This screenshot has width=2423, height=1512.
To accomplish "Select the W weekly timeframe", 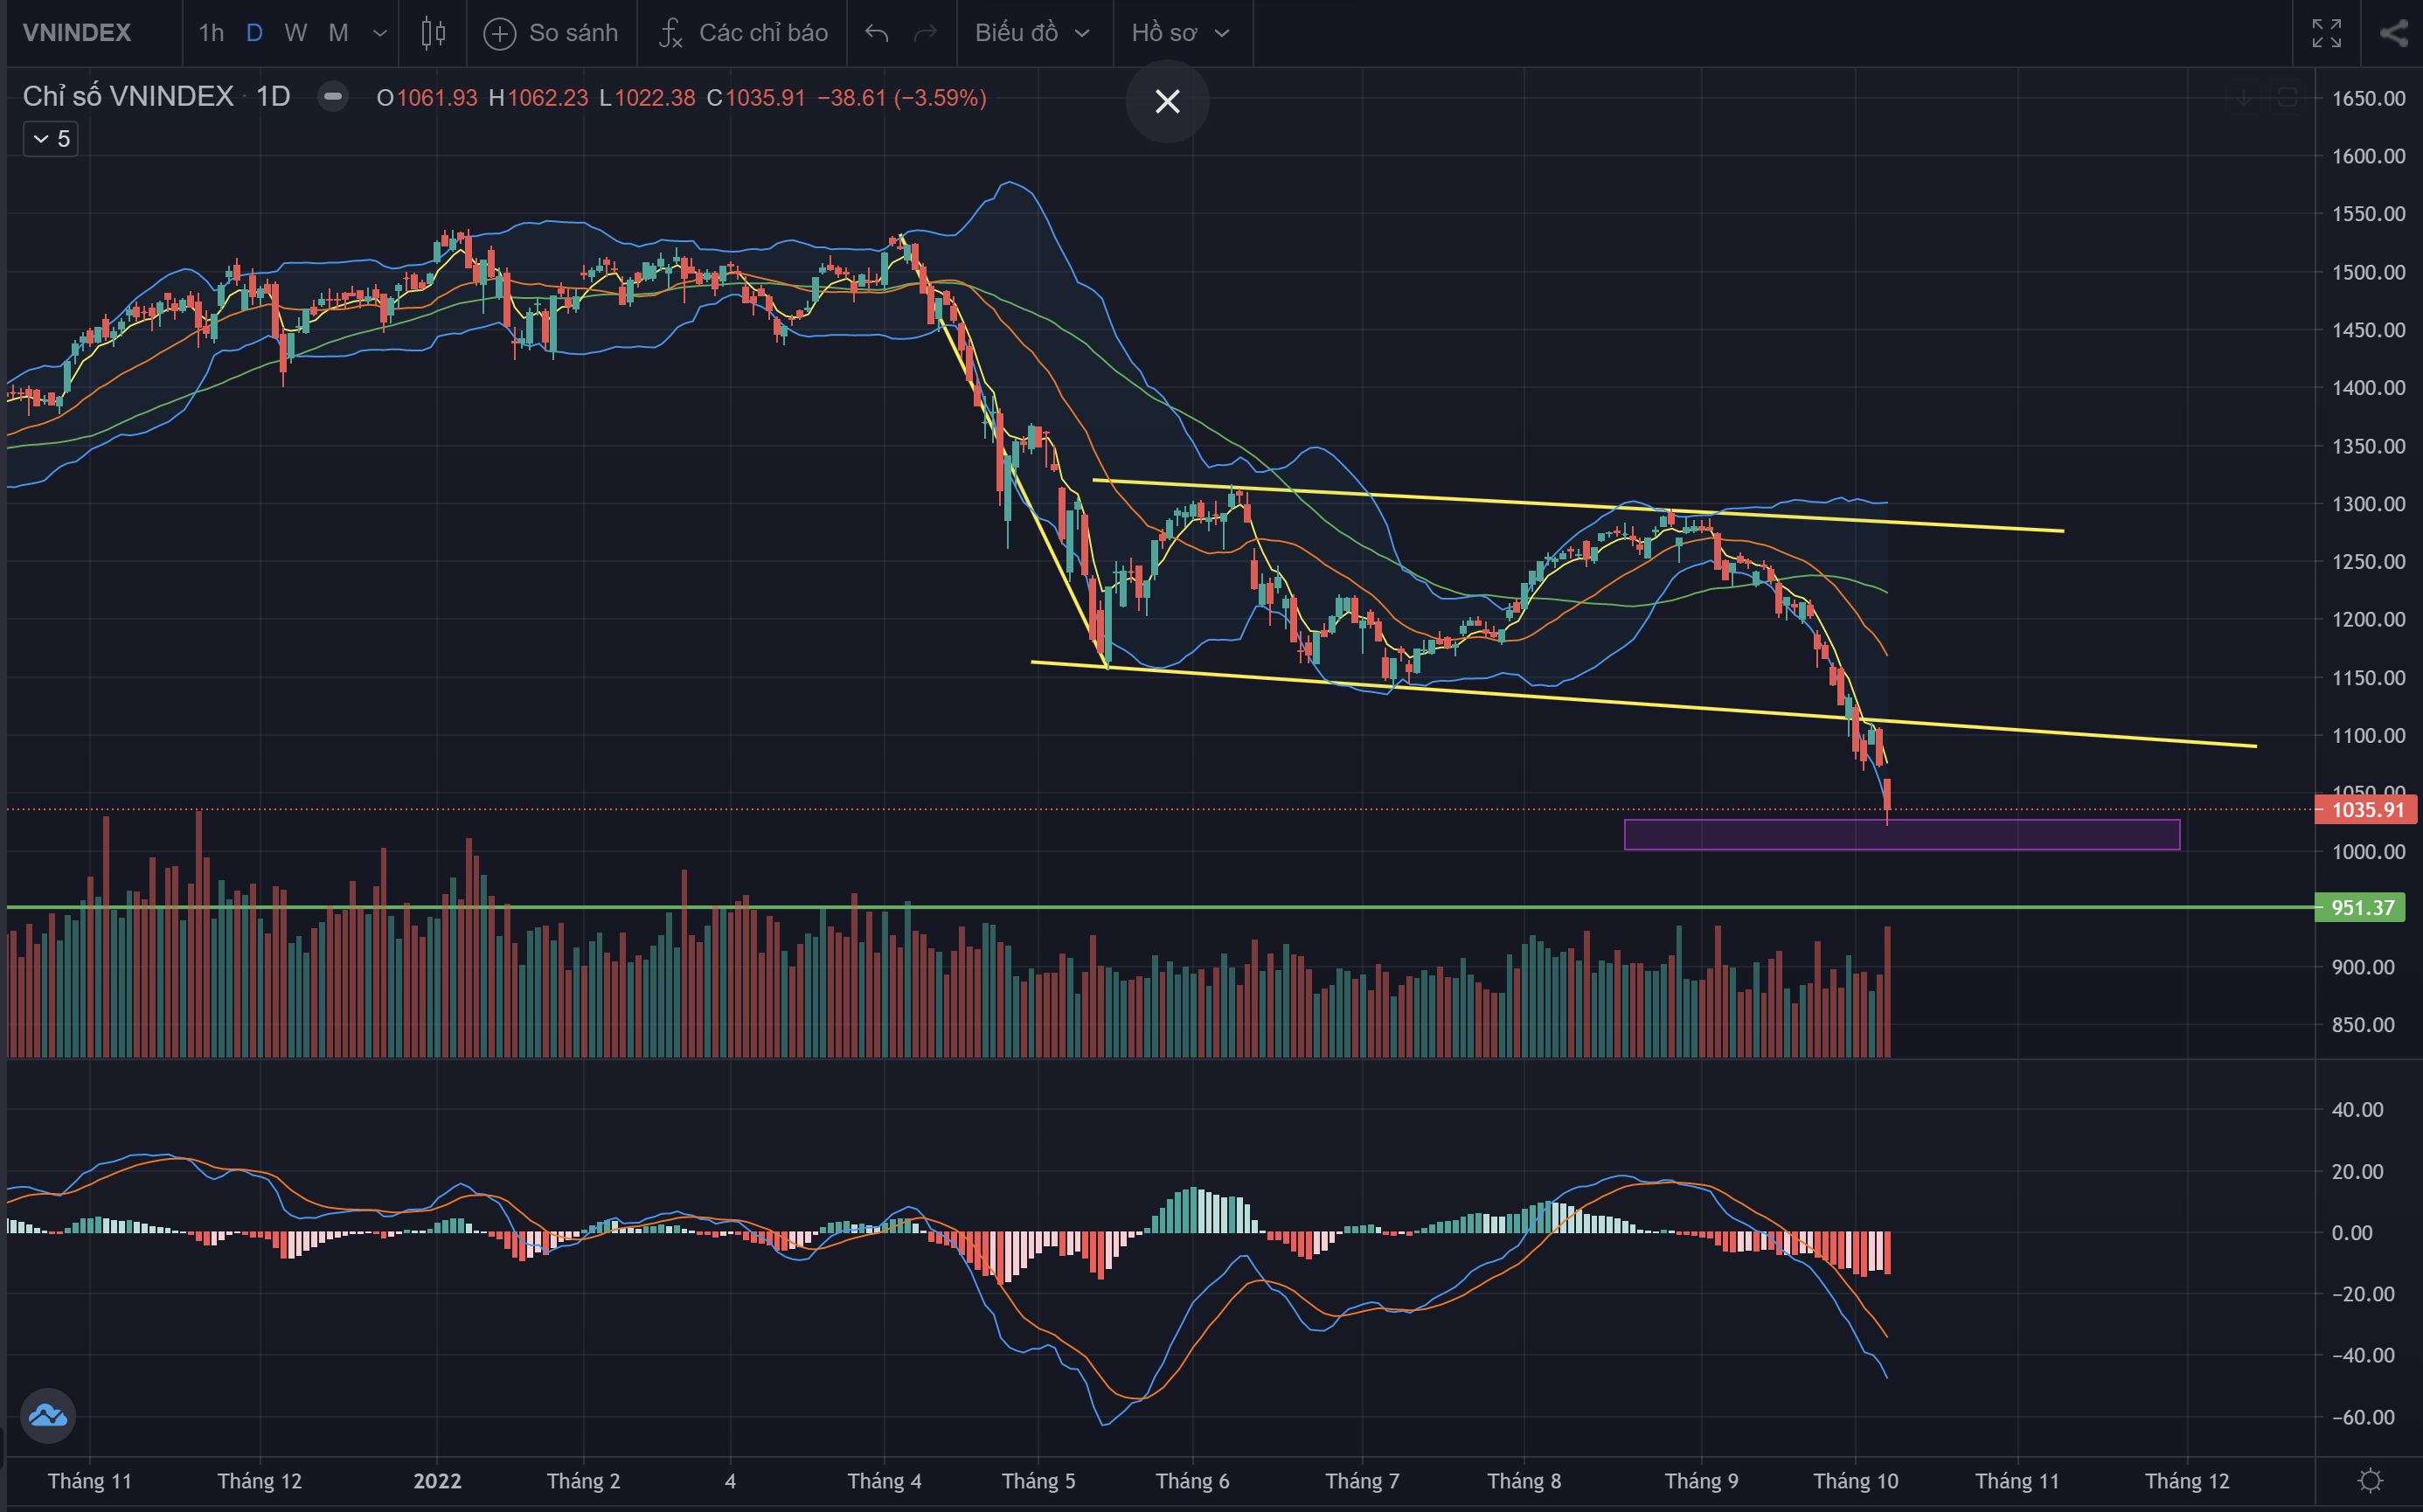I will 295,33.
